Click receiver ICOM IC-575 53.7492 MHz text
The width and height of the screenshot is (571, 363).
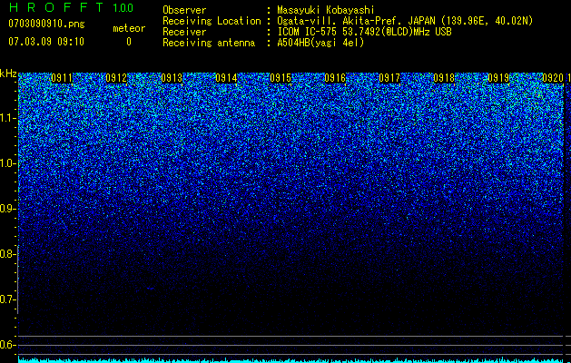[x=364, y=32]
